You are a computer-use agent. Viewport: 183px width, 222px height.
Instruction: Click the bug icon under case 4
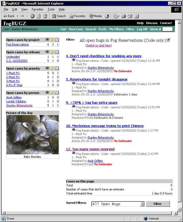[74, 60]
